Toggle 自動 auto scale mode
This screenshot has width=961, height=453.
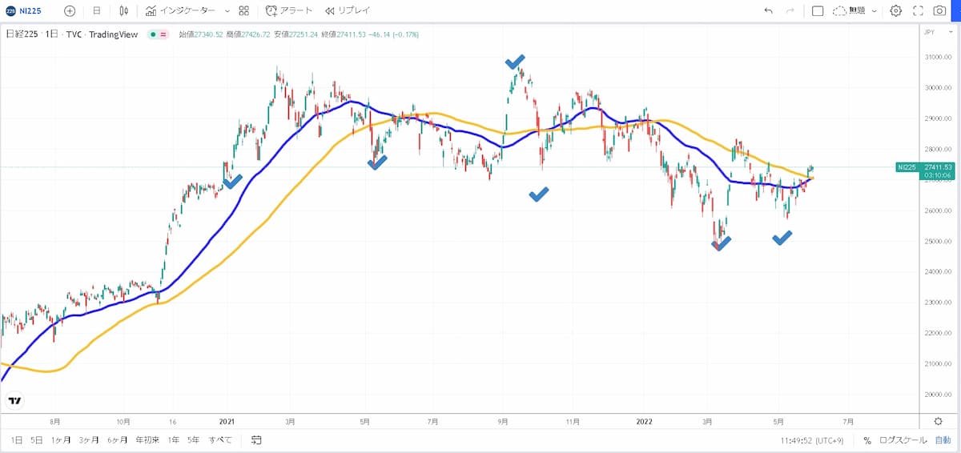[x=943, y=440]
